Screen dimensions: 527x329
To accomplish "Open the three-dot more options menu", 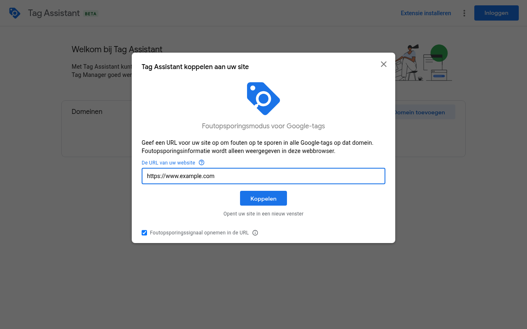I will pos(464,13).
